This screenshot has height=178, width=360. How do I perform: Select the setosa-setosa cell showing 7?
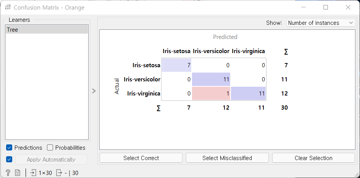[x=176, y=65]
